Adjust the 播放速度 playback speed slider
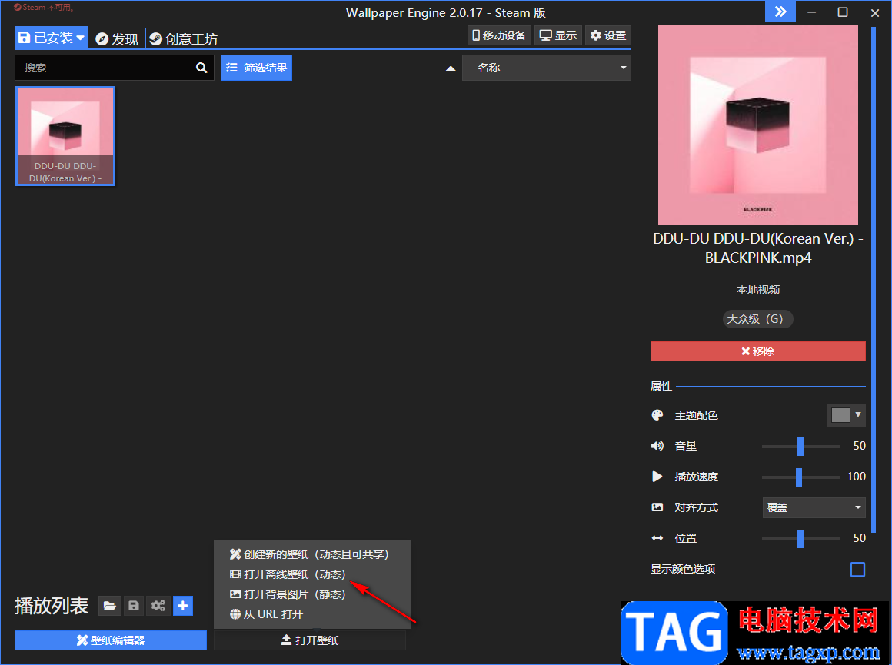Screen dimensions: 892x665 click(800, 477)
